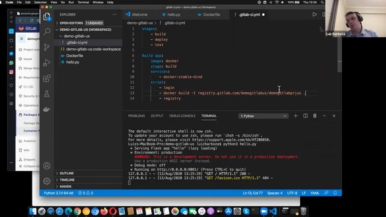Open the Test flask view
The width and height of the screenshot is (386, 217).
coord(46,94)
